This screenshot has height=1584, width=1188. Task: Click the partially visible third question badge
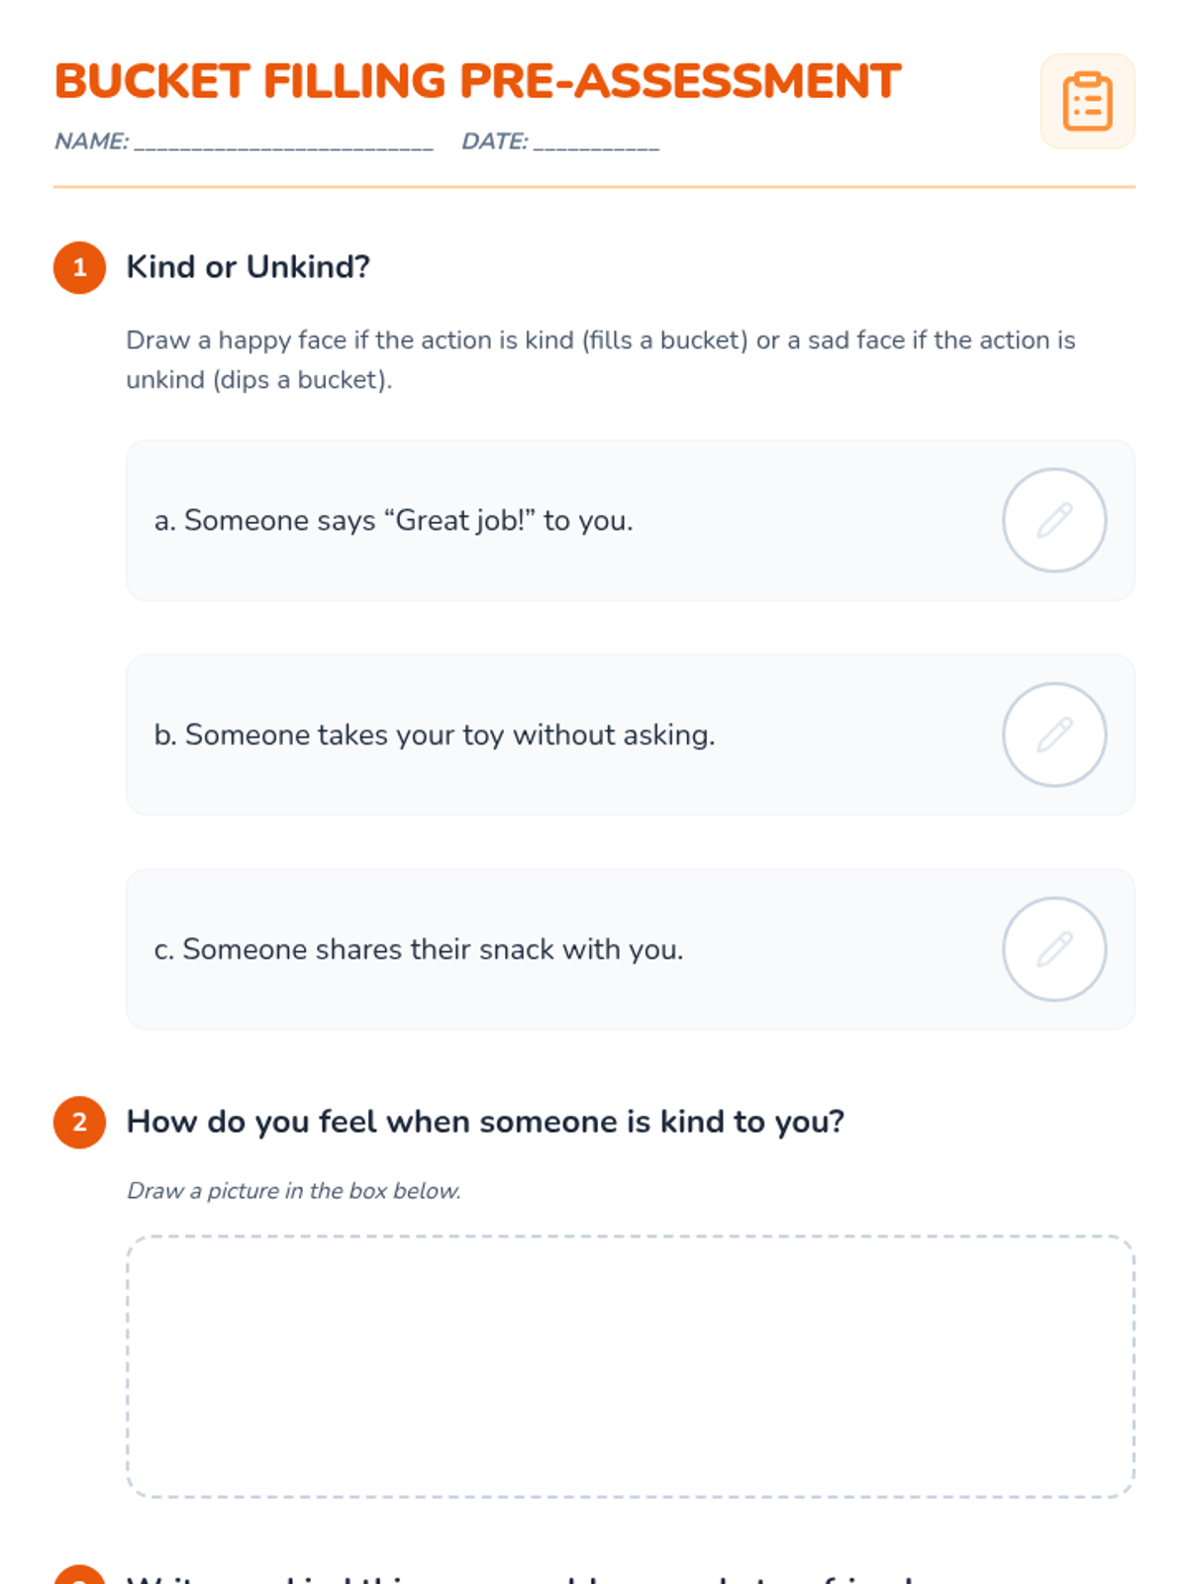(79, 1575)
